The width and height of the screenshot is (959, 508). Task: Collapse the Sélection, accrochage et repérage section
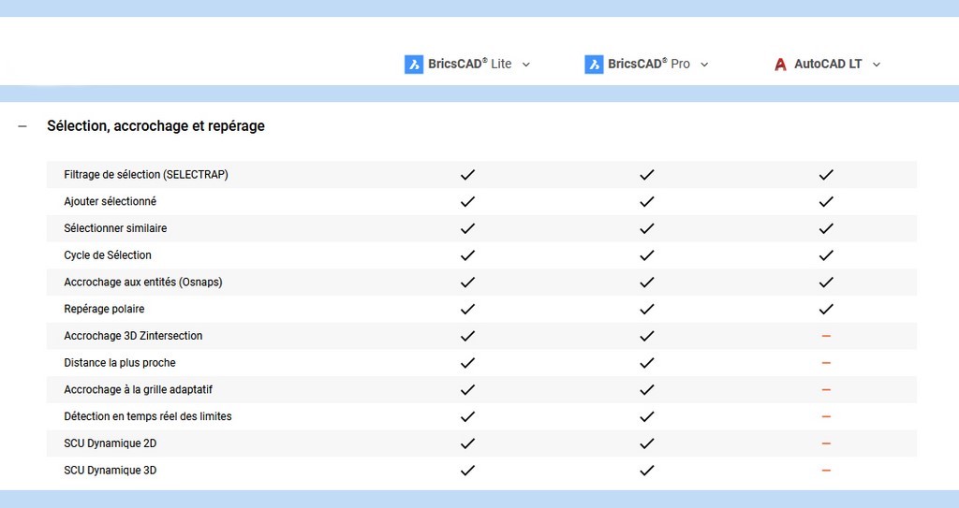(x=22, y=126)
